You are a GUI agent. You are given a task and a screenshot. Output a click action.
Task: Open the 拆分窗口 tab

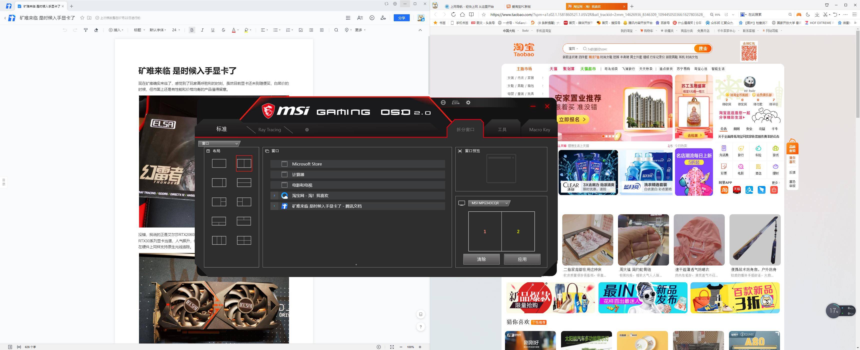(465, 129)
